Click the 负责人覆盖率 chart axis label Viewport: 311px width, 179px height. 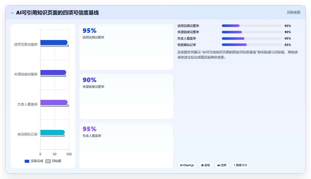tap(28, 104)
